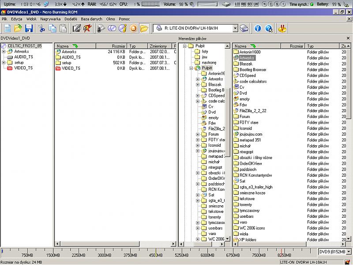
Task: Switch to Nero Express flame icon
Action: coord(87,28)
